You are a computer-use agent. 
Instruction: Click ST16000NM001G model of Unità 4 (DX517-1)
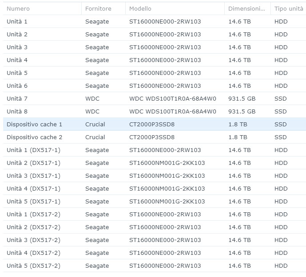[x=167, y=188]
